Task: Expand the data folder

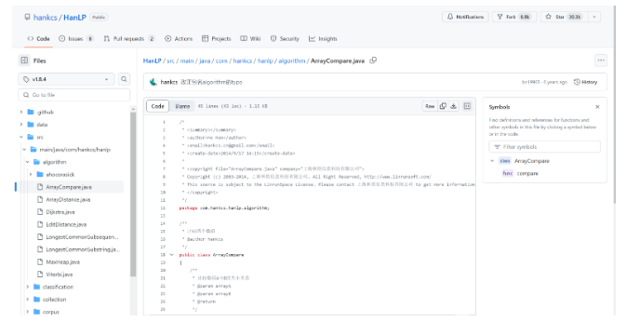Action: point(21,125)
